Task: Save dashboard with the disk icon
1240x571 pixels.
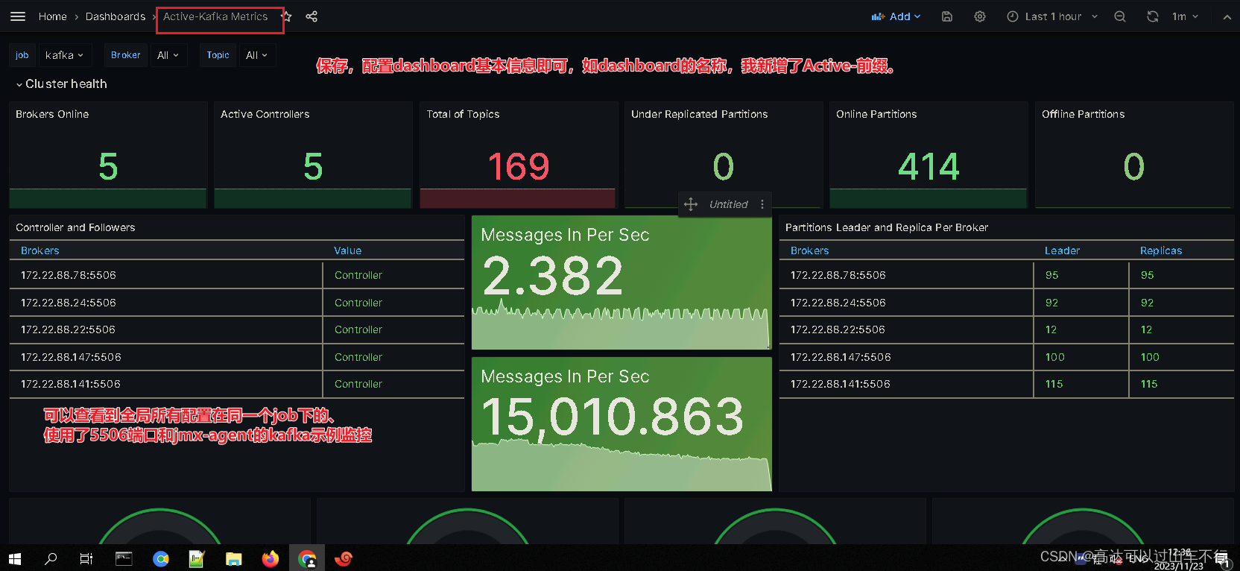Action: tap(947, 16)
